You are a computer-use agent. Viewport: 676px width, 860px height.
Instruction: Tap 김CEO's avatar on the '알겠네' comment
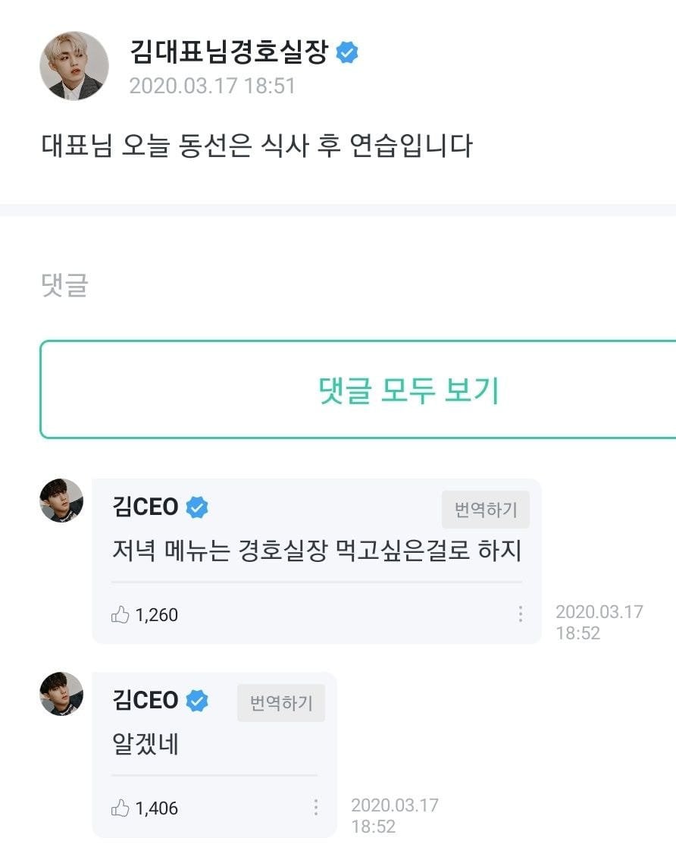pyautogui.click(x=61, y=694)
